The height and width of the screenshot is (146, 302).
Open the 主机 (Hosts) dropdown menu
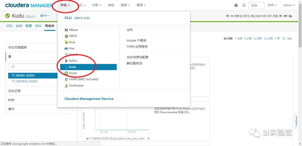81,5
